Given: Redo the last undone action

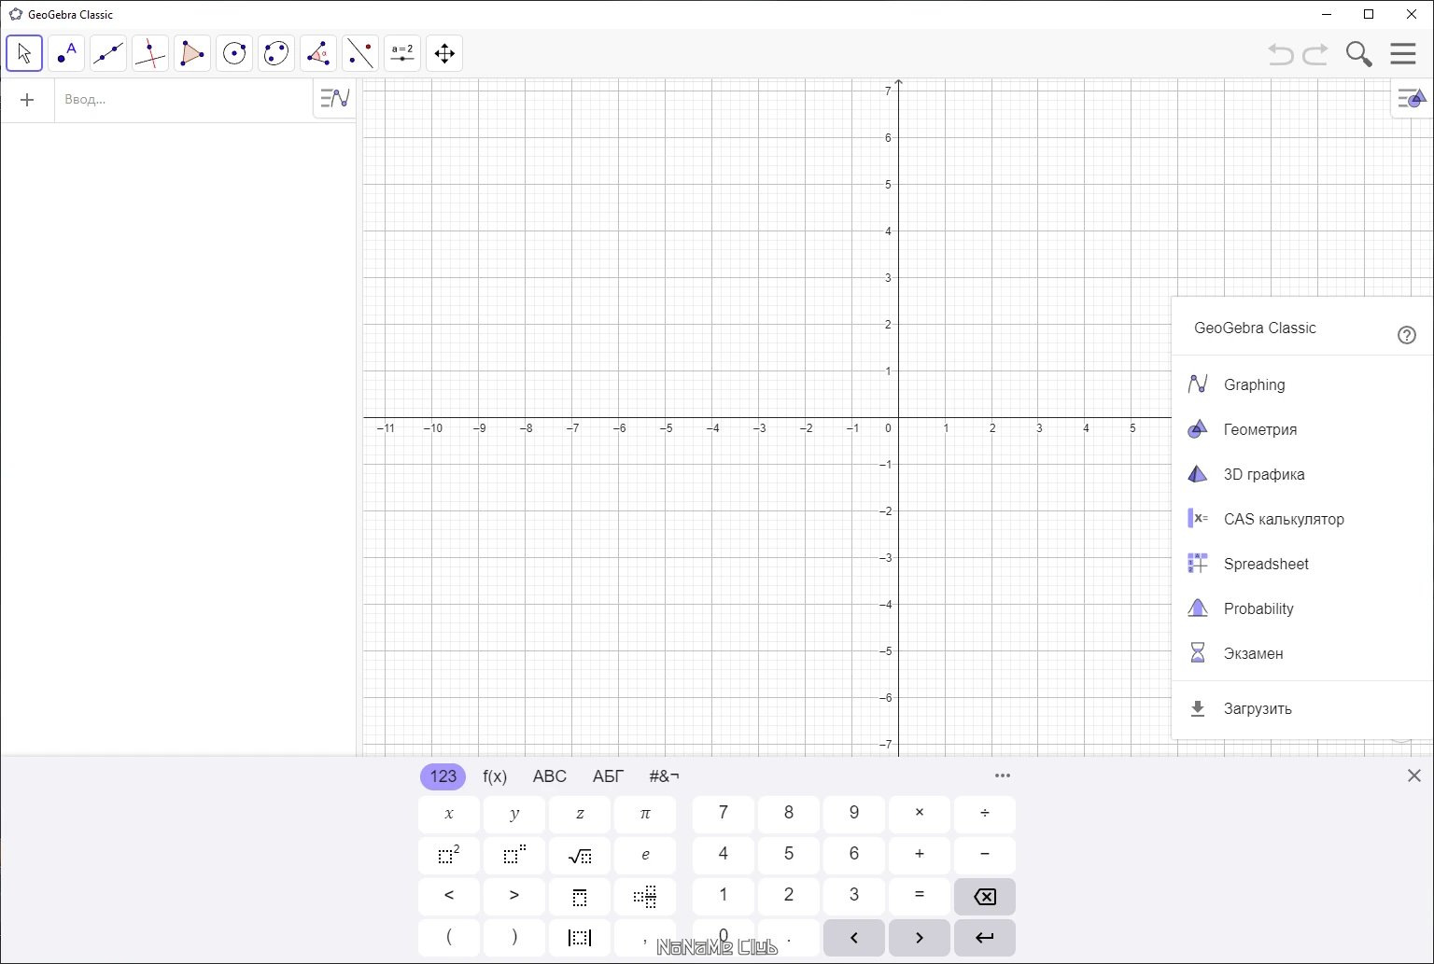Looking at the screenshot, I should coord(1315,54).
